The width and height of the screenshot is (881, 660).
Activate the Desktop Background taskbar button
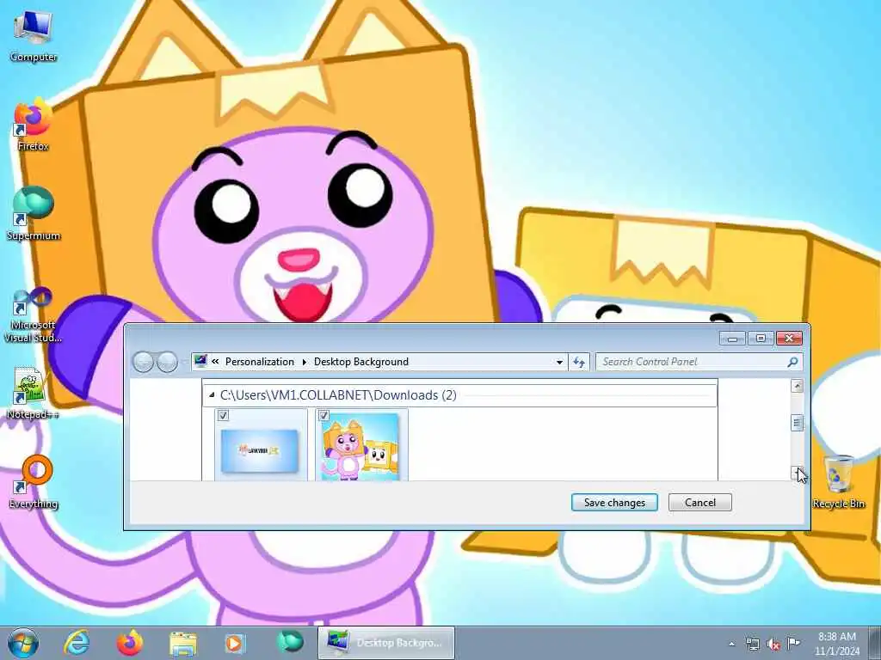386,643
